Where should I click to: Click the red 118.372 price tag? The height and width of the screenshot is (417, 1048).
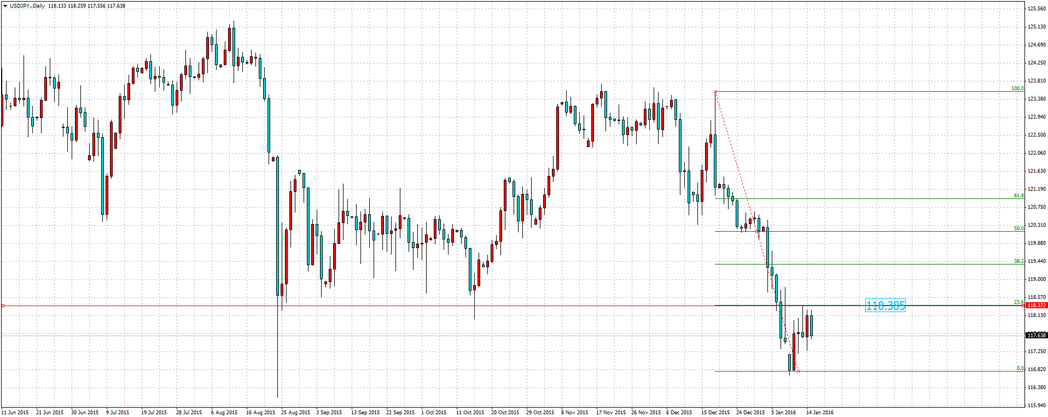click(1037, 306)
